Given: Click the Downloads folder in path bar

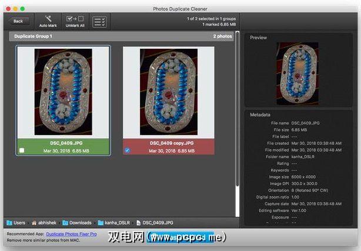Looking at the screenshot, I should (x=77, y=223).
